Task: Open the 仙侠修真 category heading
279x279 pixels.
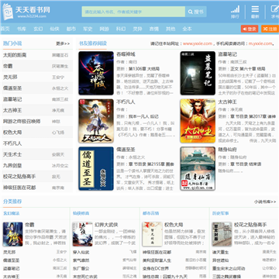Action: pos(81,213)
